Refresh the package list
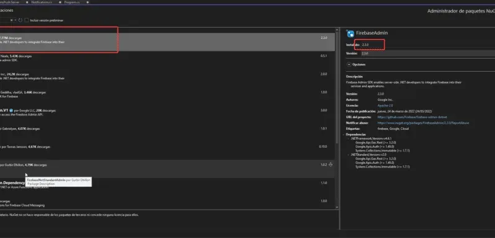Viewport: 495px width, 238px height. tap(20, 20)
